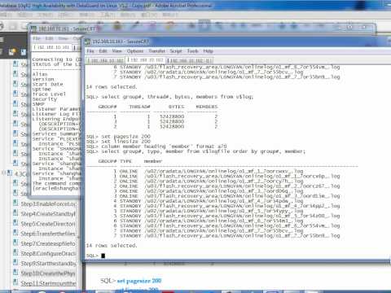This screenshot has width=391, height=293.
Task: Open View menu in front SecureCRT window
Action: [x=116, y=51]
